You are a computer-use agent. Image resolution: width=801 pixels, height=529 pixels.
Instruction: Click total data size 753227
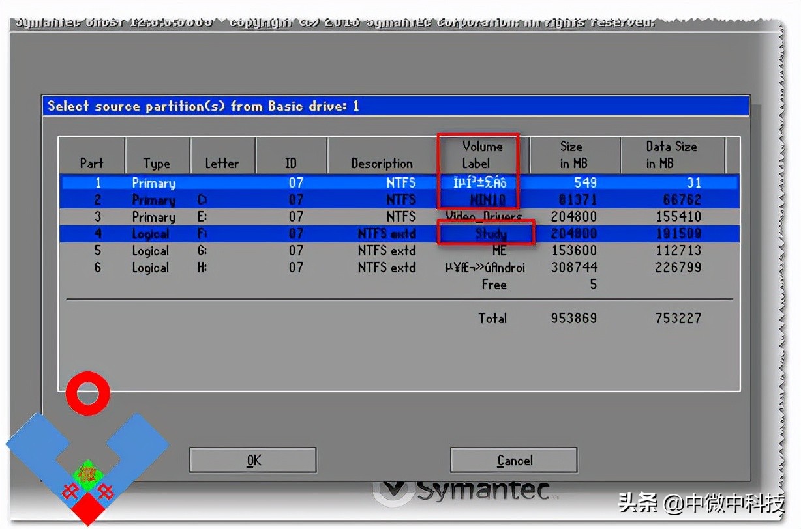[x=678, y=319]
